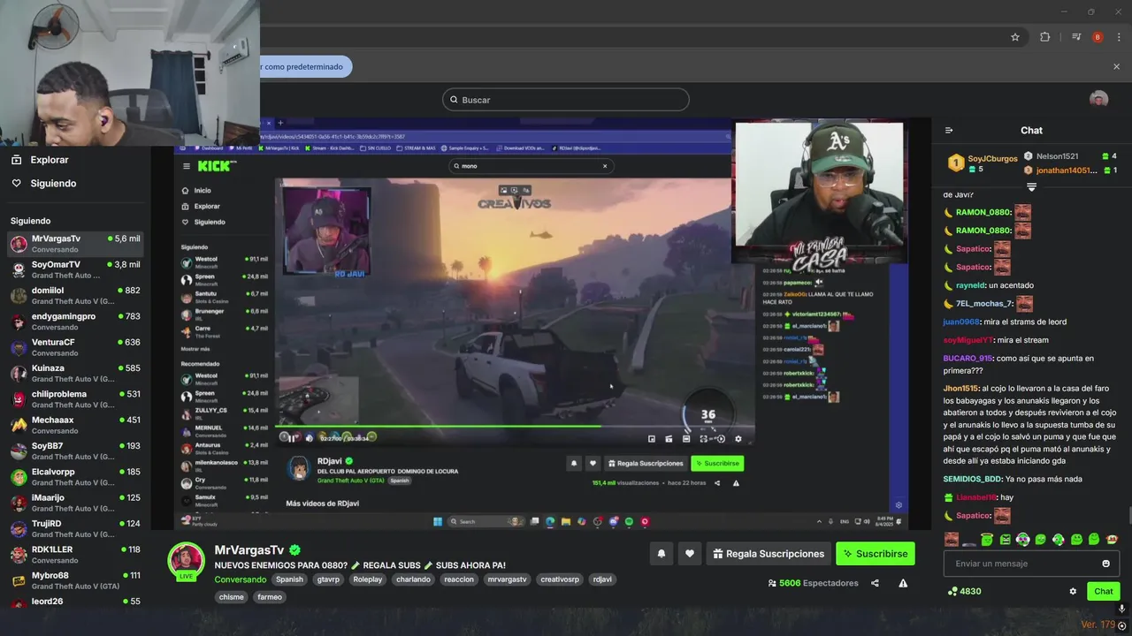The image size is (1132, 636).
Task: Send message with green Chat button
Action: (1104, 591)
